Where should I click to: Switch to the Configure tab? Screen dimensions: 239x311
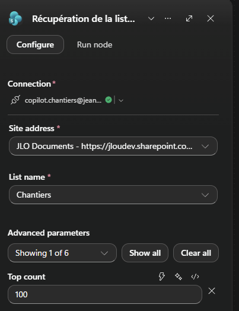tap(35, 45)
